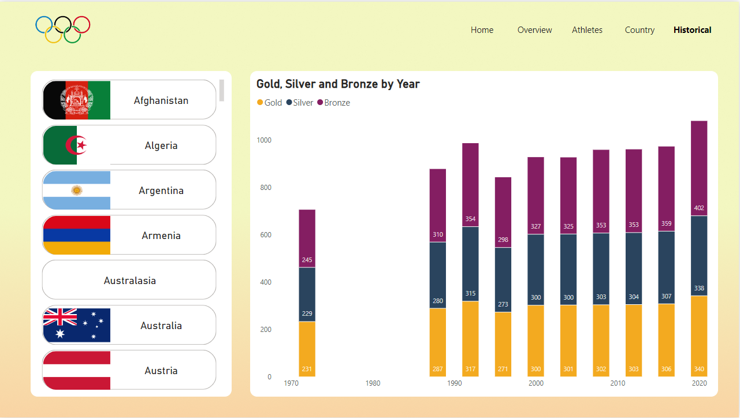Go to the Overview page
The width and height of the screenshot is (740, 418).
[534, 30]
